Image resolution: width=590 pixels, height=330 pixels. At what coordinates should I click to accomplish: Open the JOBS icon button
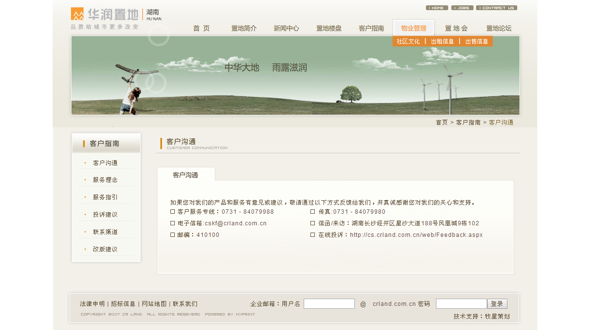(x=463, y=8)
